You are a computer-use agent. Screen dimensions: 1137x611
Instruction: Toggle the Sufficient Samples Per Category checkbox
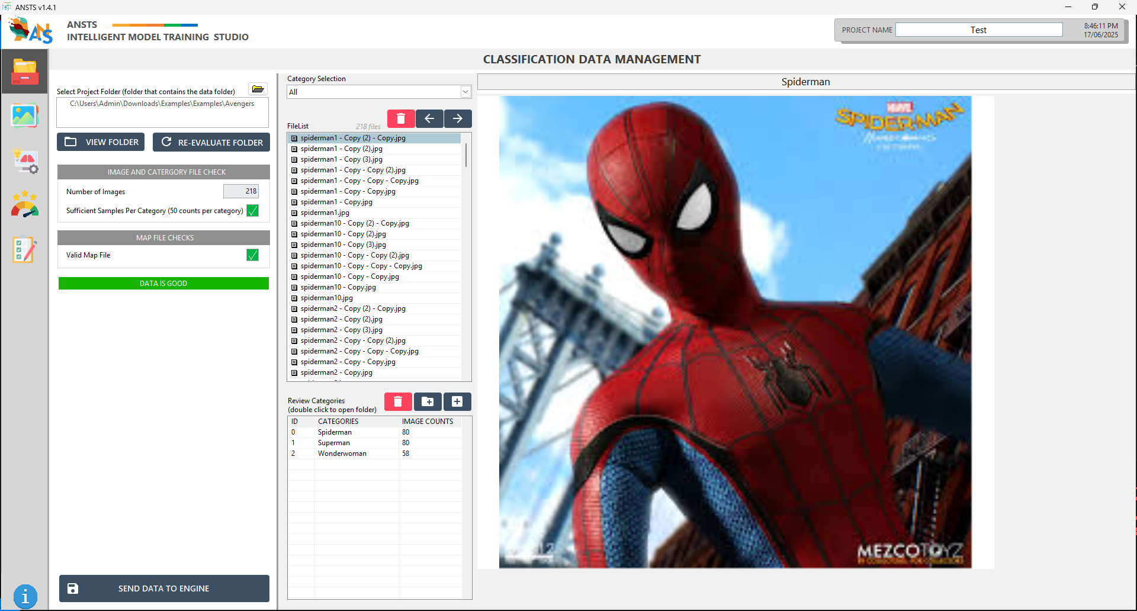click(252, 211)
